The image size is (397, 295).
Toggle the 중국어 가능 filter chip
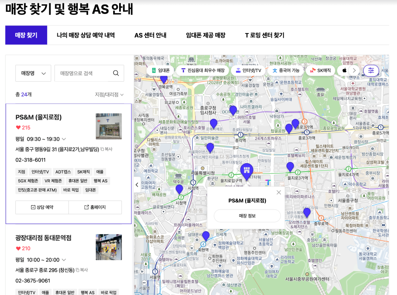point(286,70)
